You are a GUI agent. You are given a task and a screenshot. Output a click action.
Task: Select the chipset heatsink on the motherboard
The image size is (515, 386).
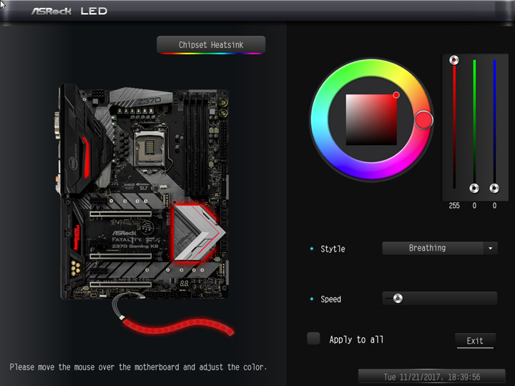click(x=197, y=233)
